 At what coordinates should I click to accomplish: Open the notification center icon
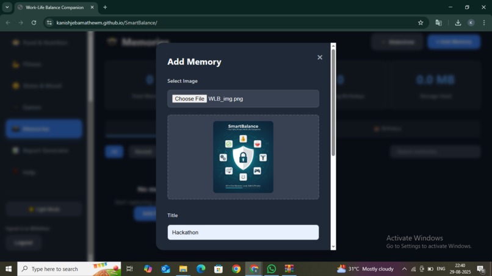pyautogui.click(x=480, y=269)
